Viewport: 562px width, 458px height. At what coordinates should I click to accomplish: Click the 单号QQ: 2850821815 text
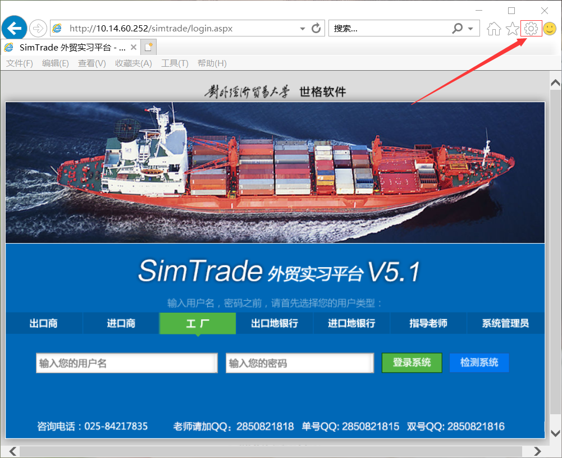[350, 426]
